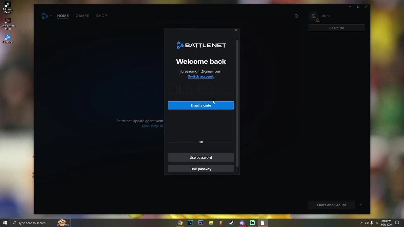The width and height of the screenshot is (404, 227).
Task: Click the white document taskbar icon
Action: coord(262,223)
